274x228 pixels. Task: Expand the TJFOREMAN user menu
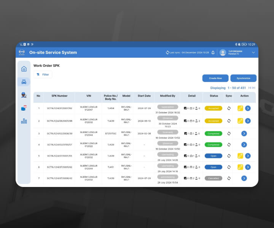tap(253, 52)
